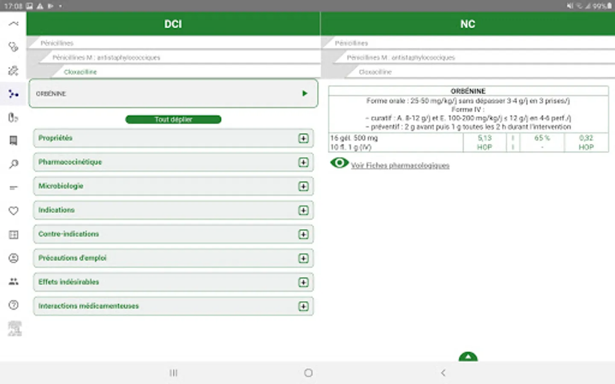Switch to the NC tab
This screenshot has height=384, width=615.
(x=468, y=24)
